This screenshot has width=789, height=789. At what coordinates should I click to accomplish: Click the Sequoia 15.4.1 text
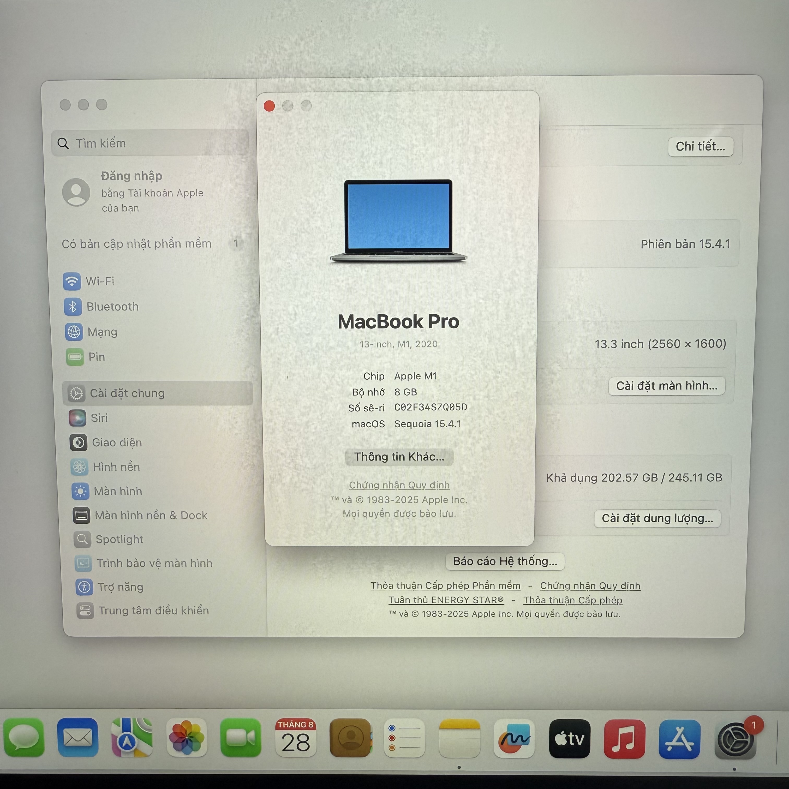(428, 424)
